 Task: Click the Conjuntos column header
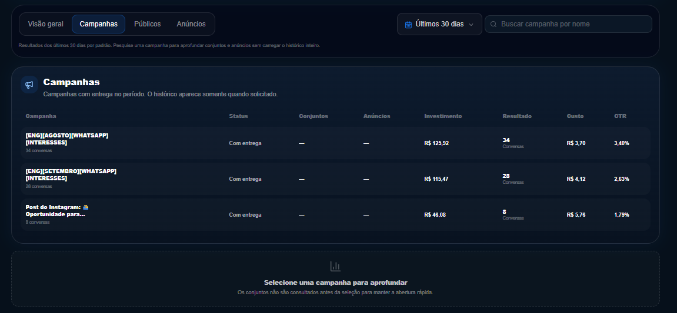[314, 116]
